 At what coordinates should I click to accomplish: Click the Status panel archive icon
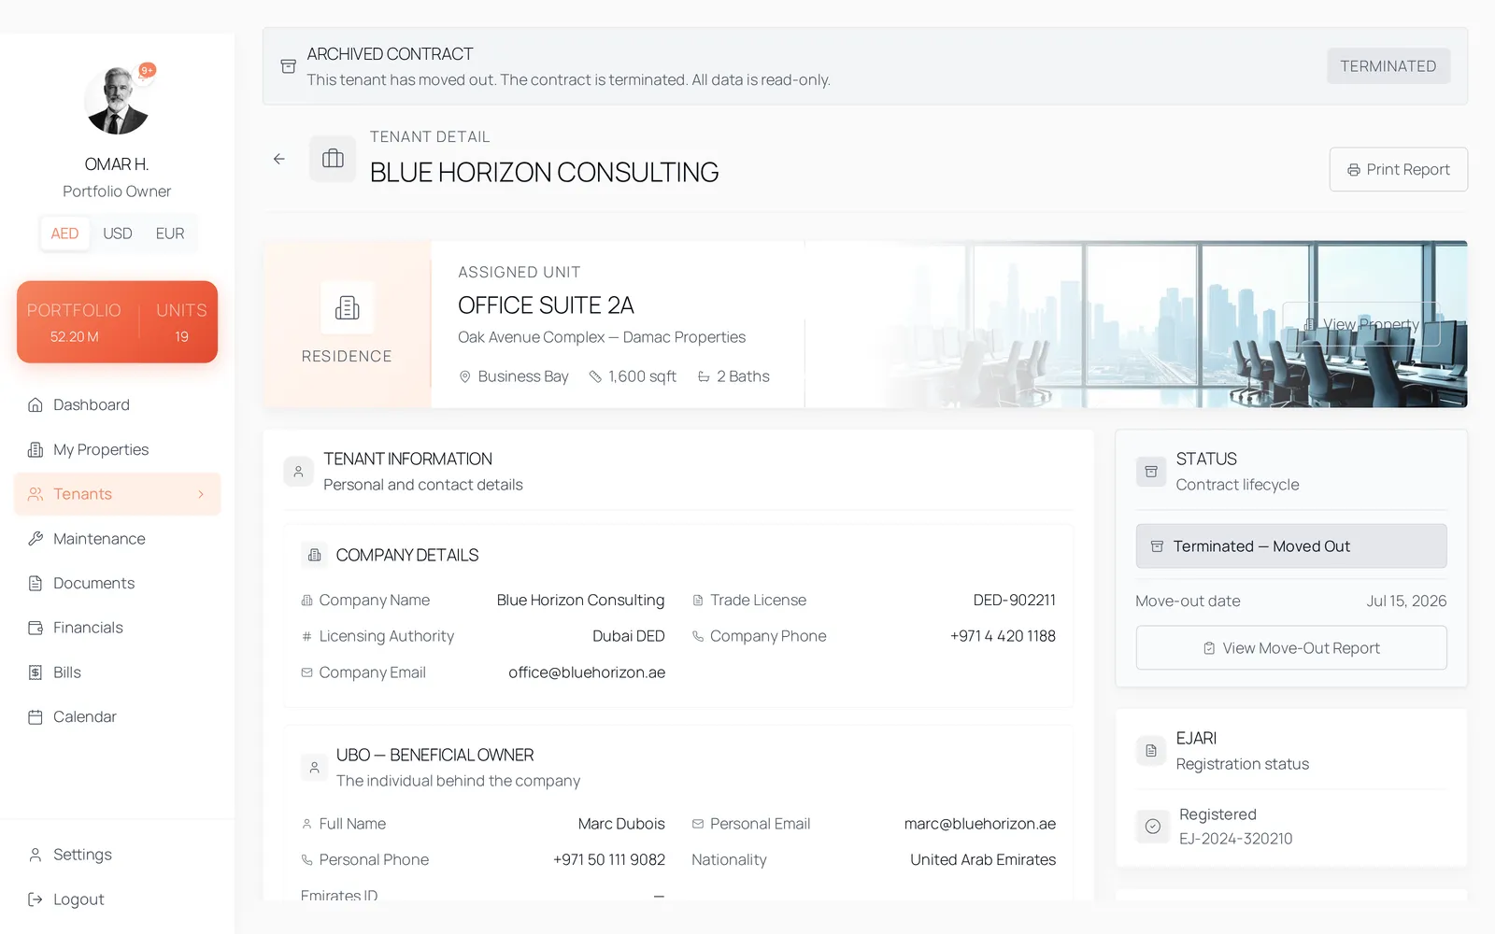1151,472
